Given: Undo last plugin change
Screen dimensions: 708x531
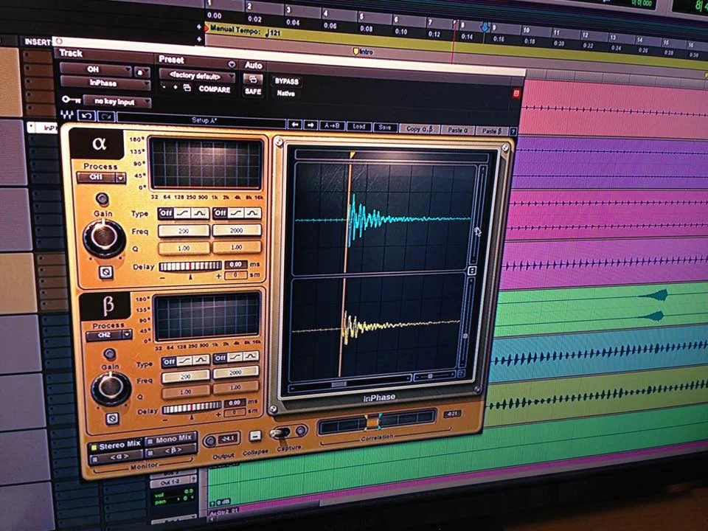Looking at the screenshot, I should [x=86, y=116].
